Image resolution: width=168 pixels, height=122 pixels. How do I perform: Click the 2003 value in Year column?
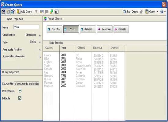64,58
